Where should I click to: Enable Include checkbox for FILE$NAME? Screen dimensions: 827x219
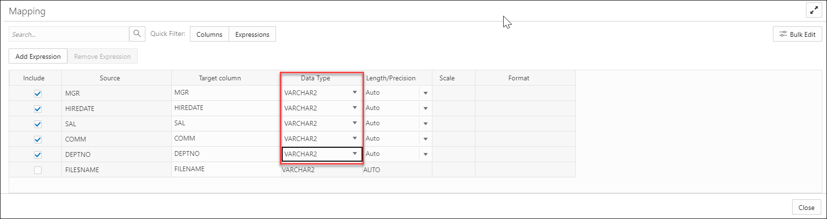point(38,170)
